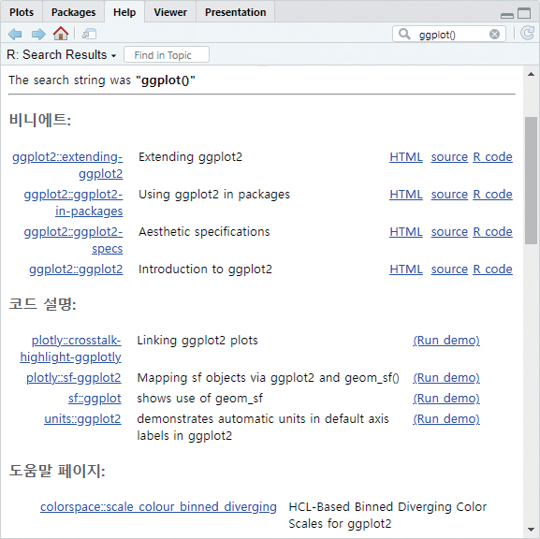
Task: Select the Help tab
Action: tap(124, 12)
